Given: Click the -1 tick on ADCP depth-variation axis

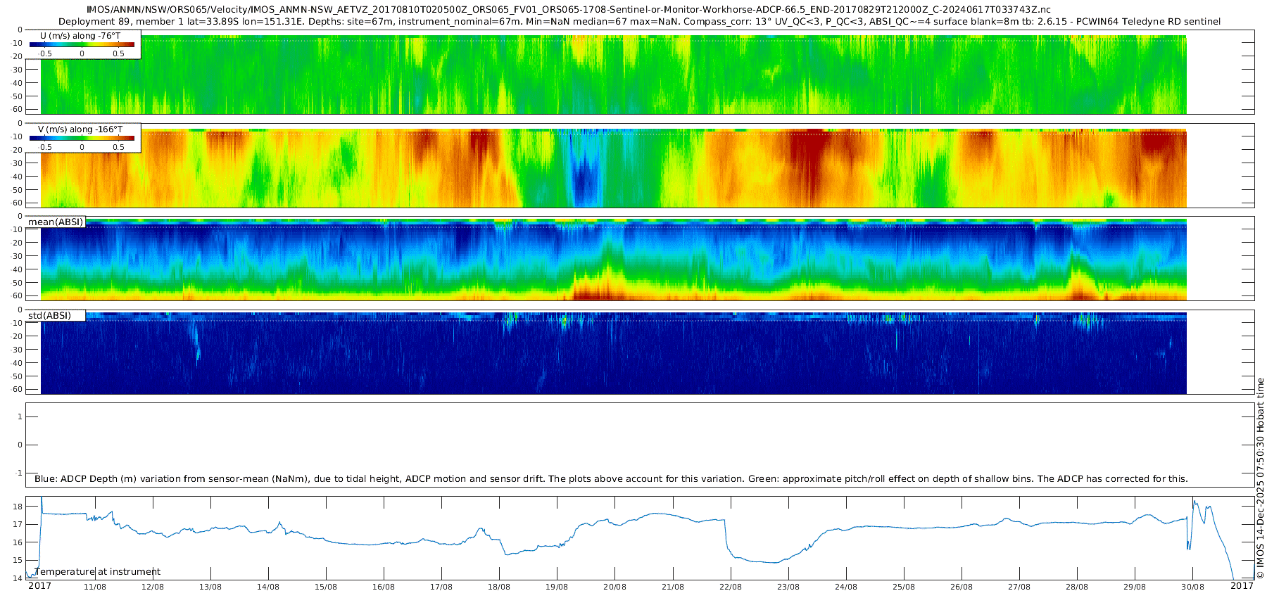Looking at the screenshot, I should pos(19,473).
